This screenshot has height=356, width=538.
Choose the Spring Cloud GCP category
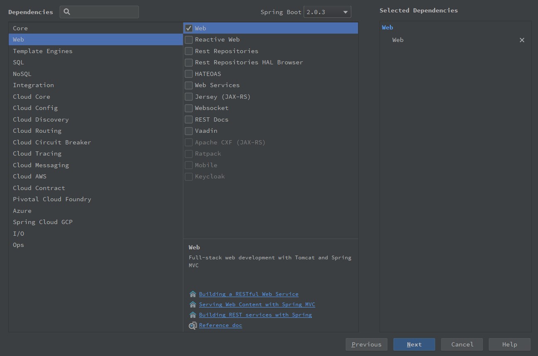click(95, 222)
